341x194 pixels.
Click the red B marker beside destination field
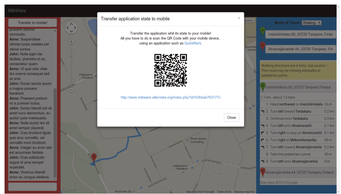pos(263,47)
